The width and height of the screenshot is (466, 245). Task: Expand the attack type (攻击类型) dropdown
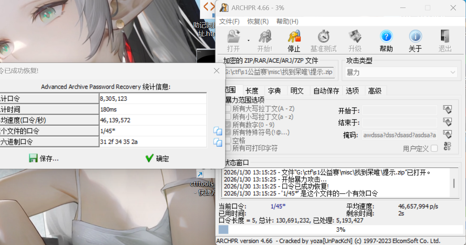pos(401,72)
